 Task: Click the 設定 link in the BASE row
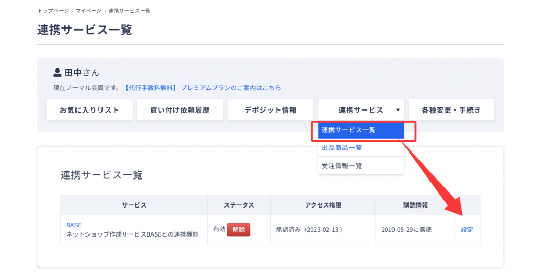tap(467, 230)
